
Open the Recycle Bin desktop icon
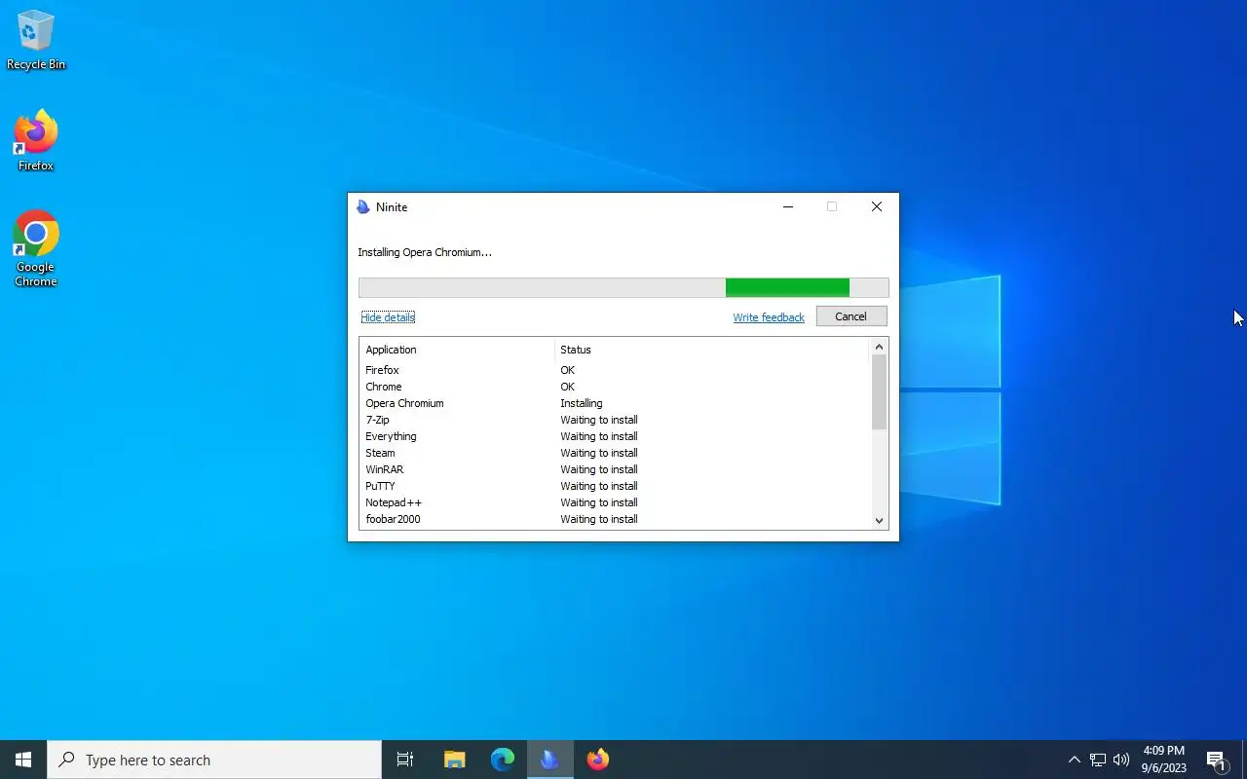click(36, 40)
